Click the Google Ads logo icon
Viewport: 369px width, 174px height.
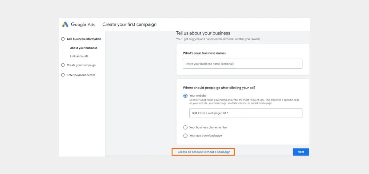[x=65, y=25]
